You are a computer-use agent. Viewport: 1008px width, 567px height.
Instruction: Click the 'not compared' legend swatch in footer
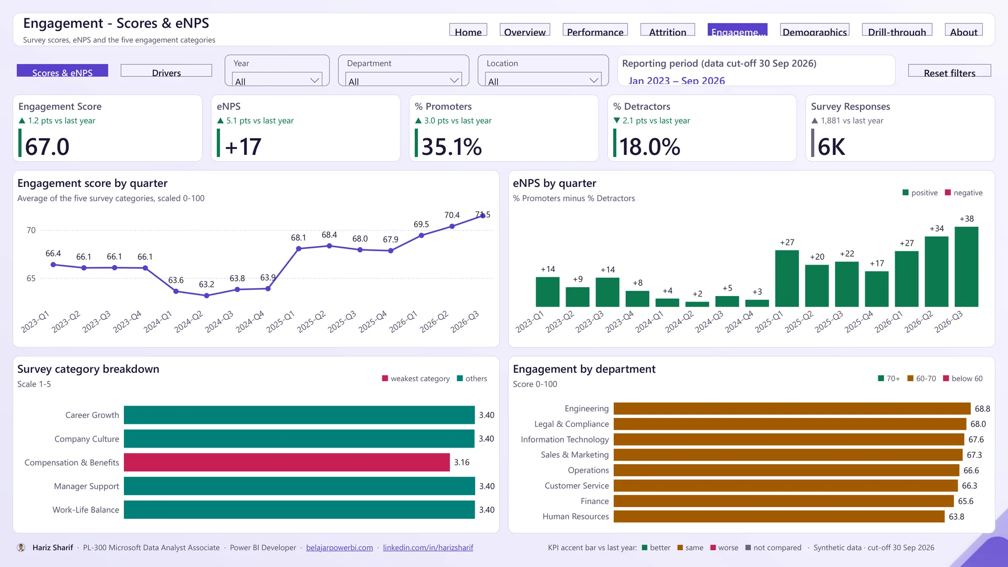pos(748,548)
